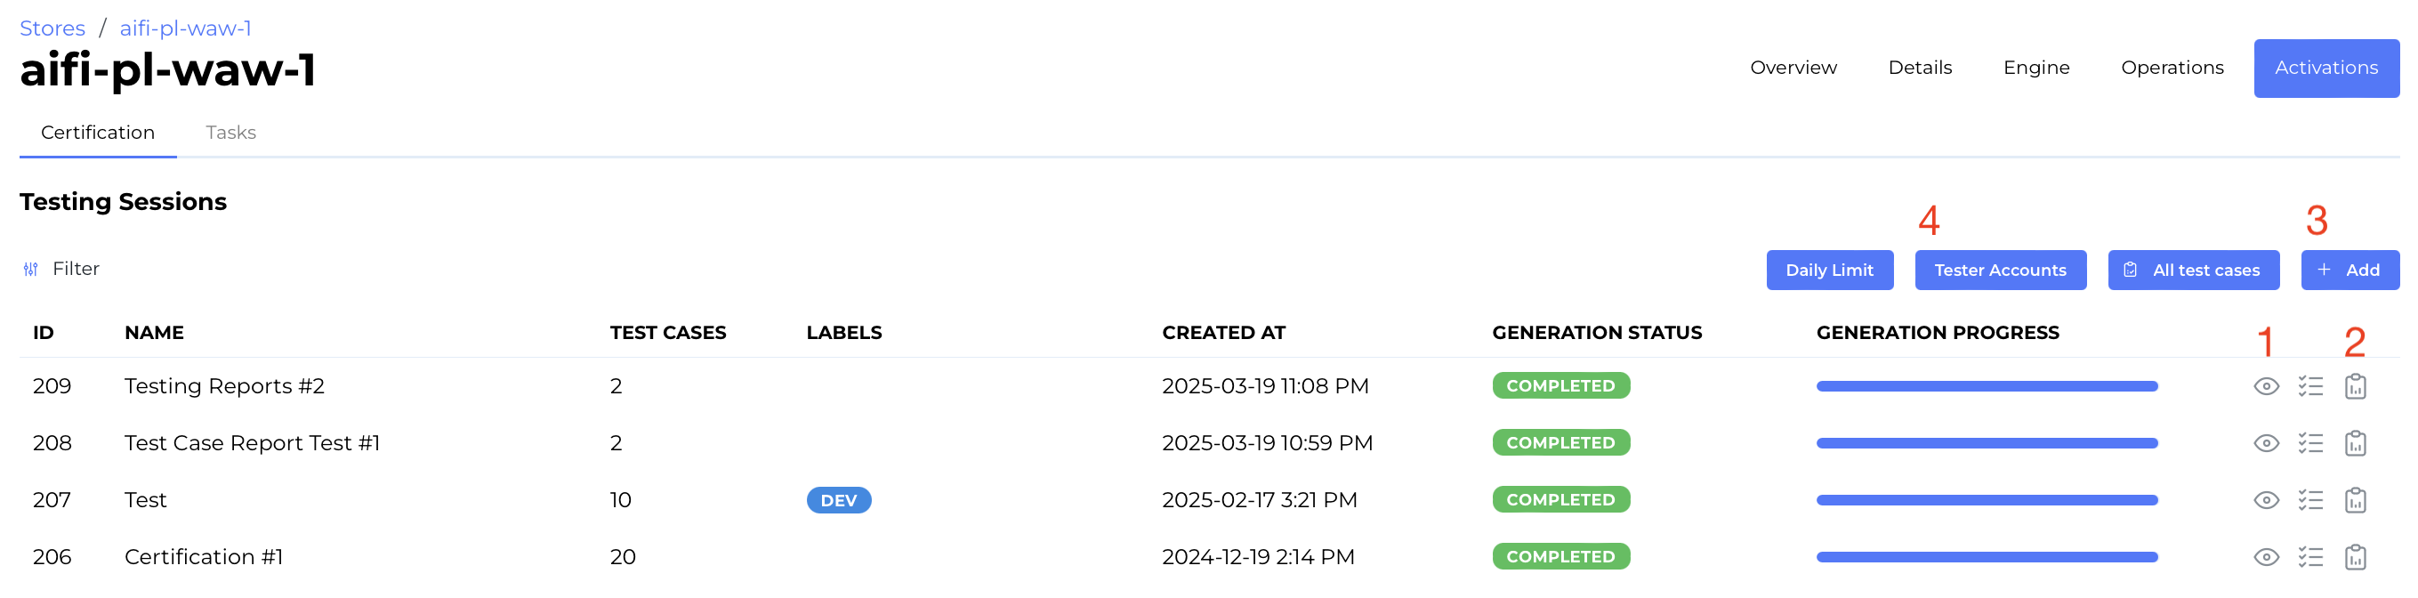Image resolution: width=2418 pixels, height=598 pixels.
Task: Click the All test cases button
Action: click(x=2193, y=271)
